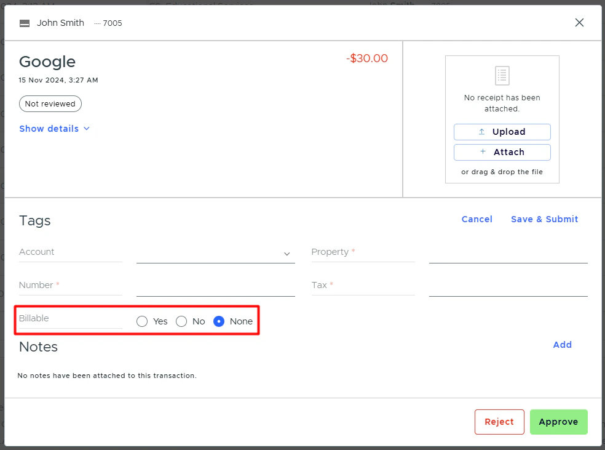The image size is (605, 450).
Task: Select the None billable option
Action: coord(219,321)
